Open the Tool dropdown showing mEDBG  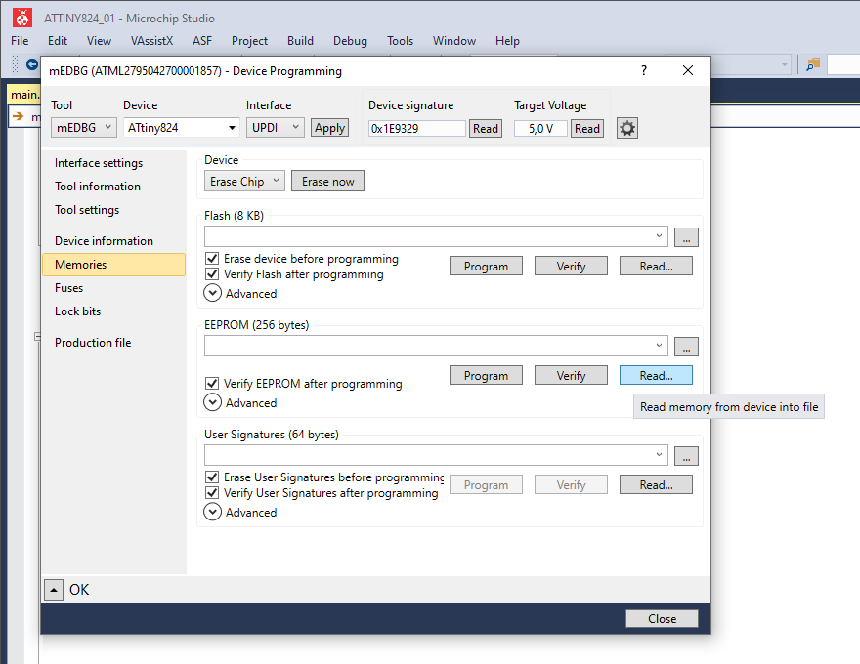84,128
